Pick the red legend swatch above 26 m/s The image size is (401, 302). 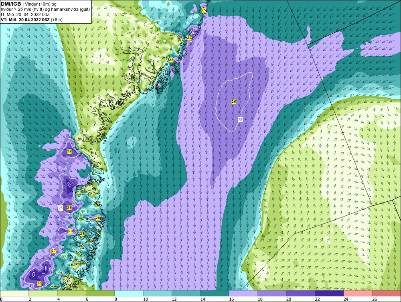point(387,293)
